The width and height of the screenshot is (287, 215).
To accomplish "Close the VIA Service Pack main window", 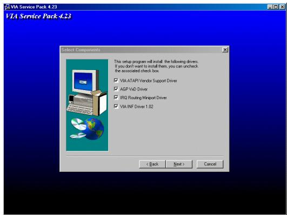I will tap(282, 7).
